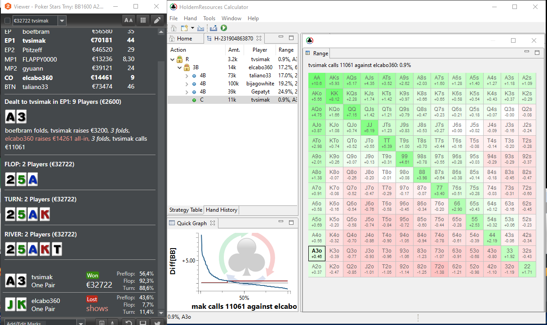
Task: Select the A3o cell in range grid
Action: click(x=317, y=254)
